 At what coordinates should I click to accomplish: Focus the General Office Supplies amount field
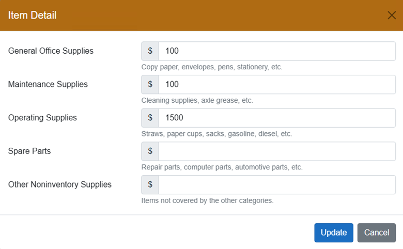click(x=276, y=51)
